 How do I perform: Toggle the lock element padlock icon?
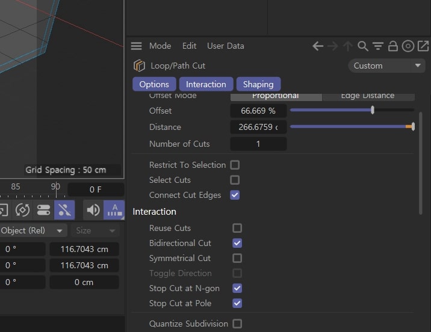pos(393,46)
